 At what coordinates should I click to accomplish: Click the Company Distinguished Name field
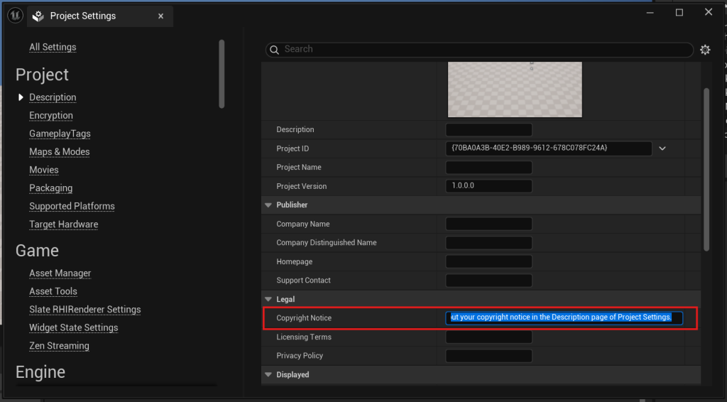tap(488, 242)
